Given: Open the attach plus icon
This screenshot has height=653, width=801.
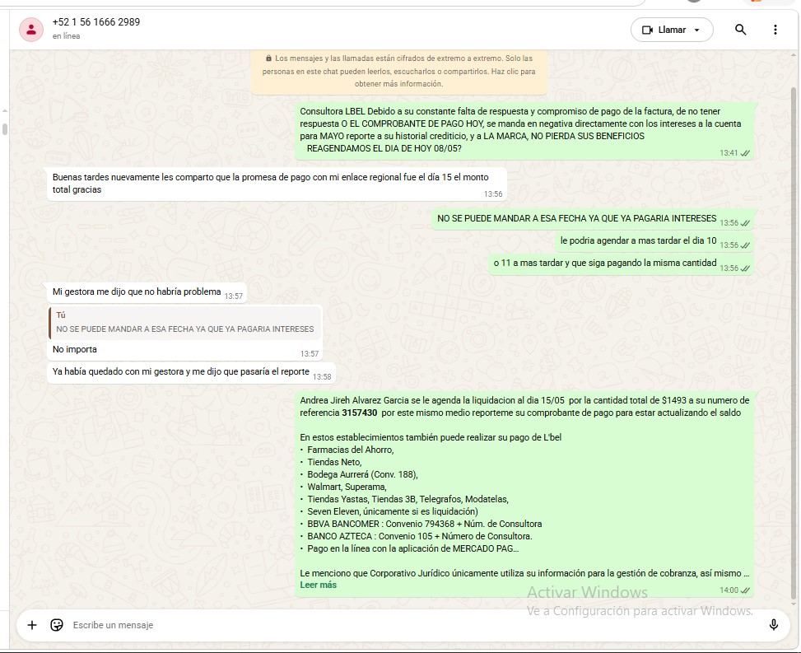Looking at the screenshot, I should (31, 625).
